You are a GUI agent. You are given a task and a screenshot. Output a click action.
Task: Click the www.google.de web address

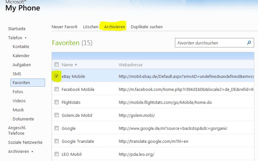[173, 129]
